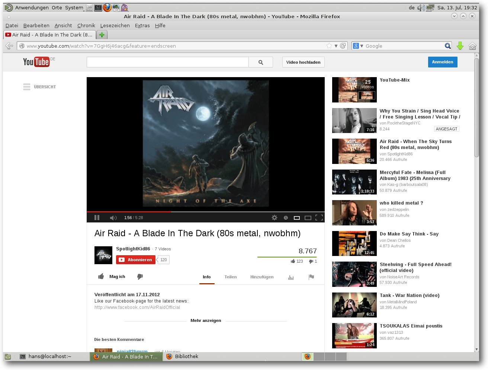
Task: Switch to the Teilen tab
Action: coord(231,277)
